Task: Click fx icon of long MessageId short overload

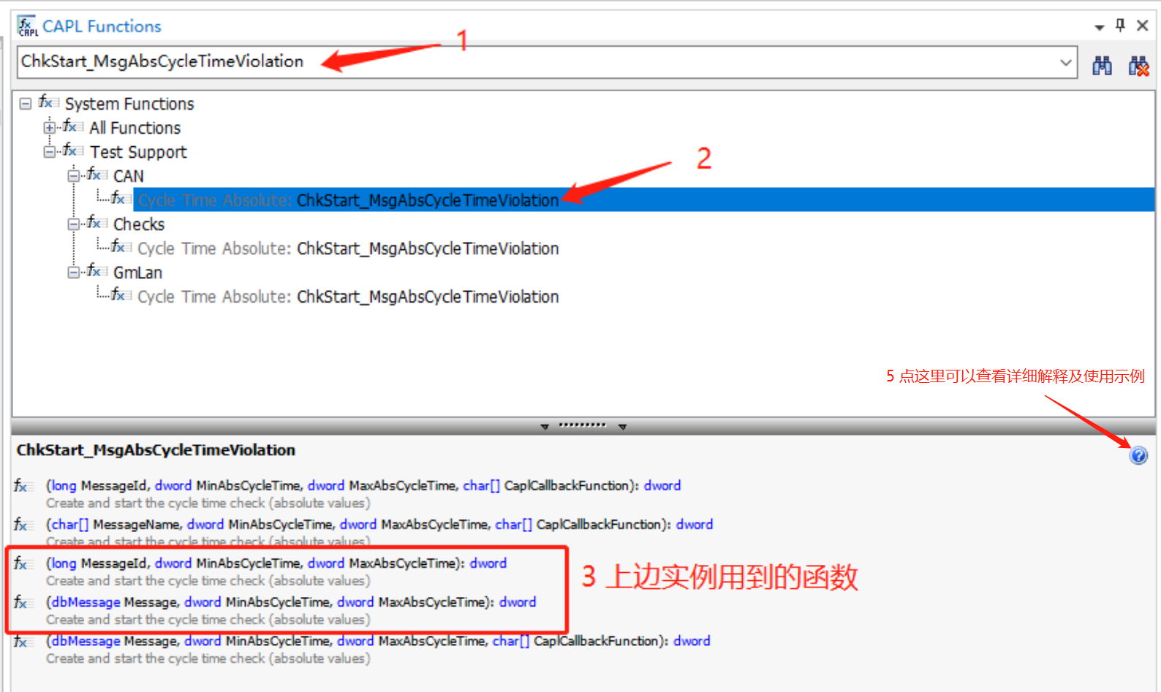Action: click(23, 564)
